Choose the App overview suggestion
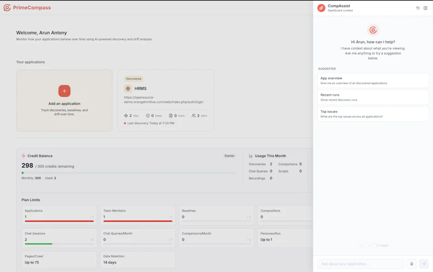 click(x=373, y=81)
